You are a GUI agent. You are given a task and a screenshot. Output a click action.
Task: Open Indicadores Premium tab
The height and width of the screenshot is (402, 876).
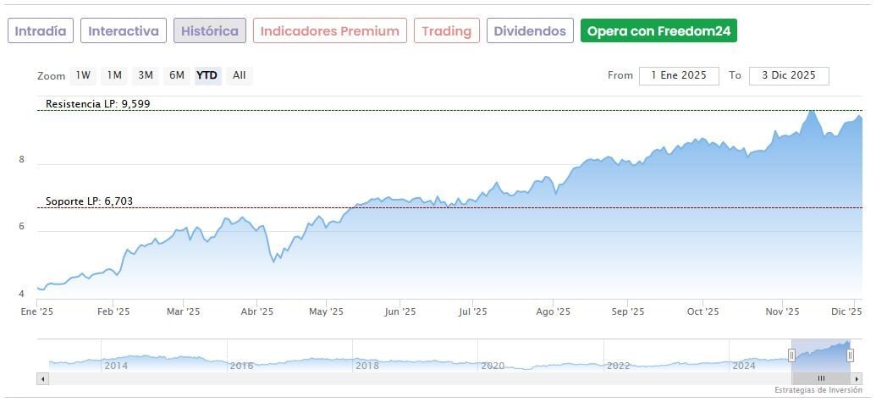point(329,31)
